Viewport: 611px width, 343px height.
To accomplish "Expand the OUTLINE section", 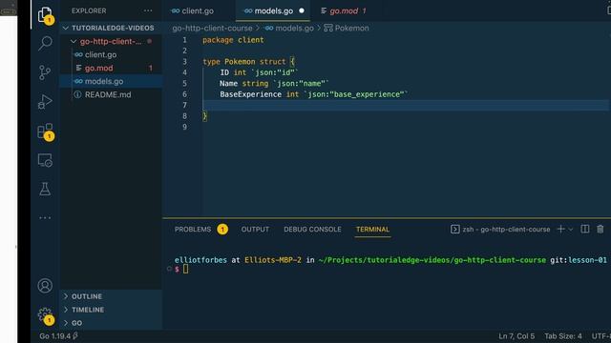I will tap(111, 296).
